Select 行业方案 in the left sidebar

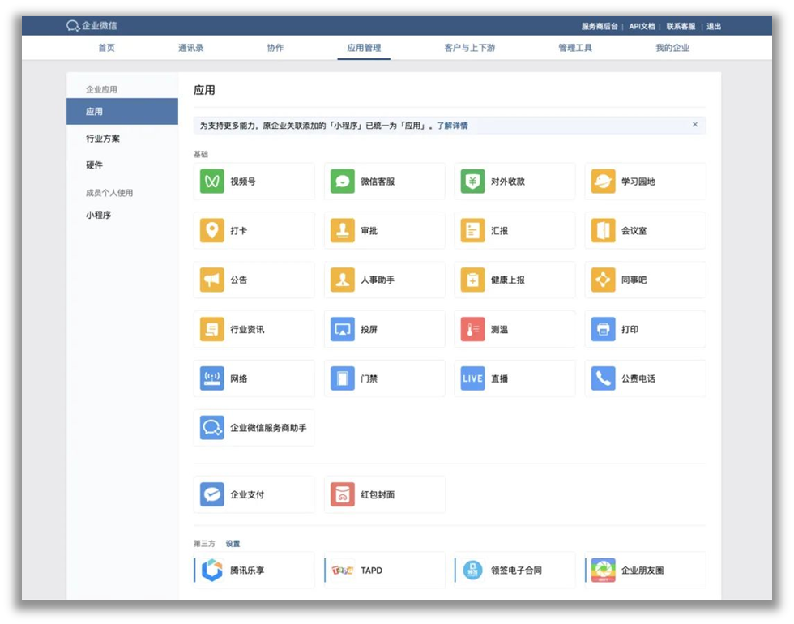click(103, 139)
